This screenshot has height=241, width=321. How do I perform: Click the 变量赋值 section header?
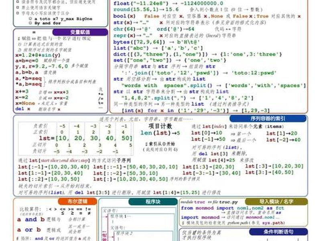[x=80, y=32]
